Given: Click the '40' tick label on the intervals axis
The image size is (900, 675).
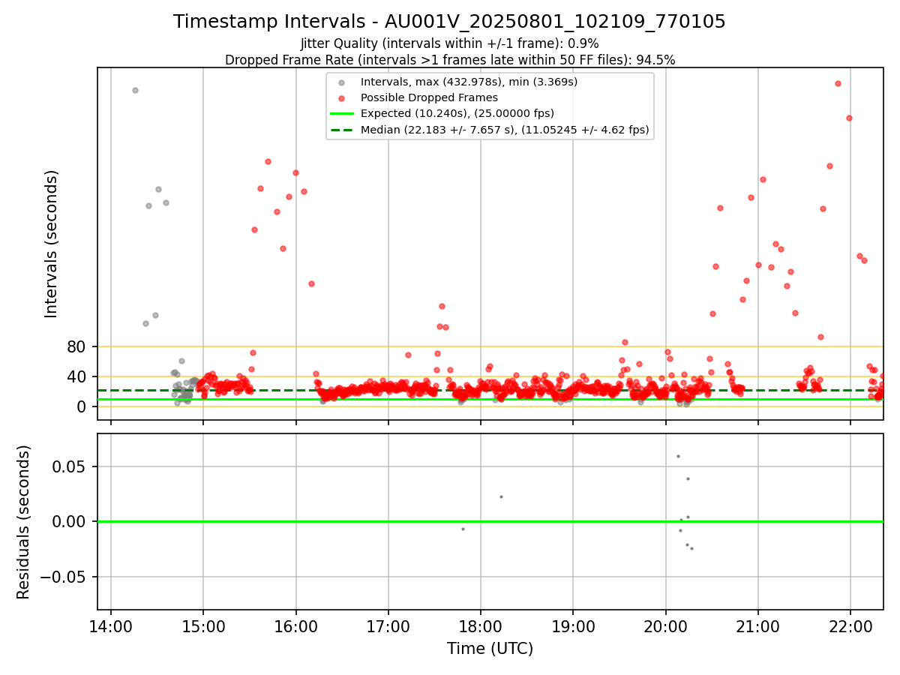Looking at the screenshot, I should pos(78,376).
